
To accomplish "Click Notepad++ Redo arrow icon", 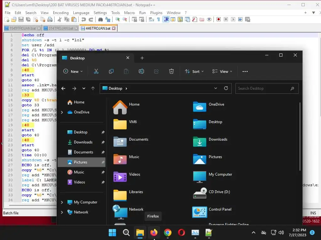I will (x=91, y=19).
